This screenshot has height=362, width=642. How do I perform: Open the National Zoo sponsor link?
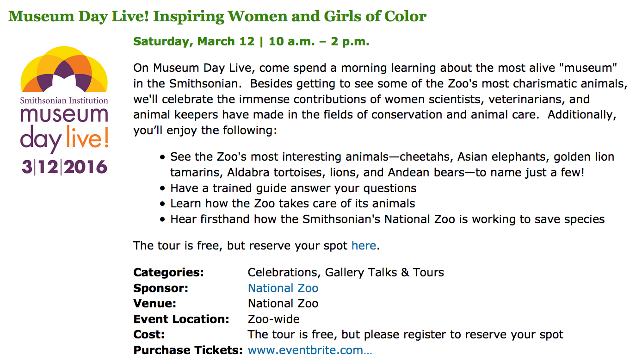pos(283,288)
